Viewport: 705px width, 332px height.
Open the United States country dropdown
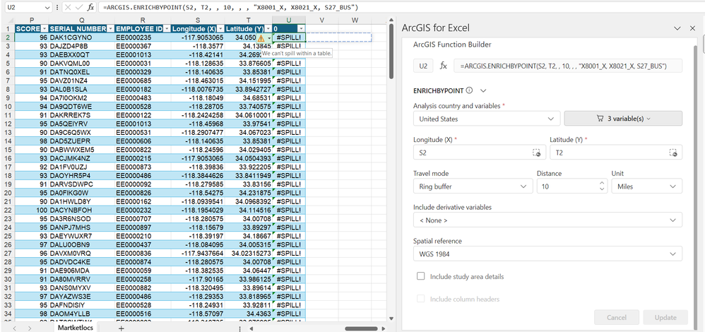[x=487, y=119]
